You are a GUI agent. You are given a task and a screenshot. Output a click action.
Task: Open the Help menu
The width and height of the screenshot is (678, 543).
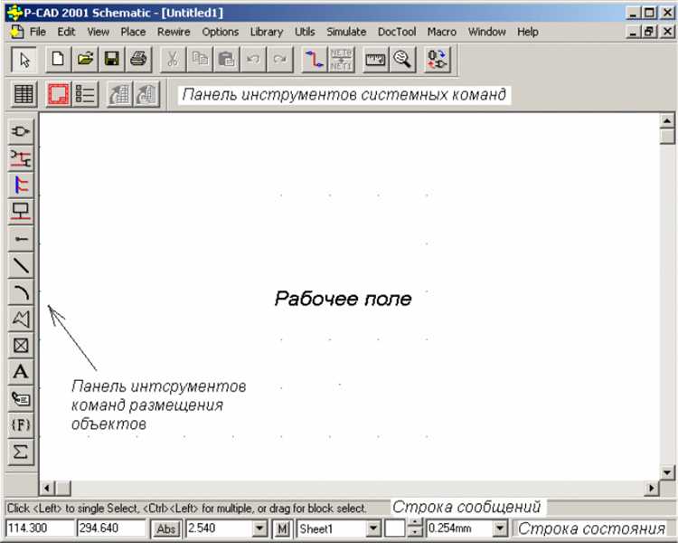[528, 32]
